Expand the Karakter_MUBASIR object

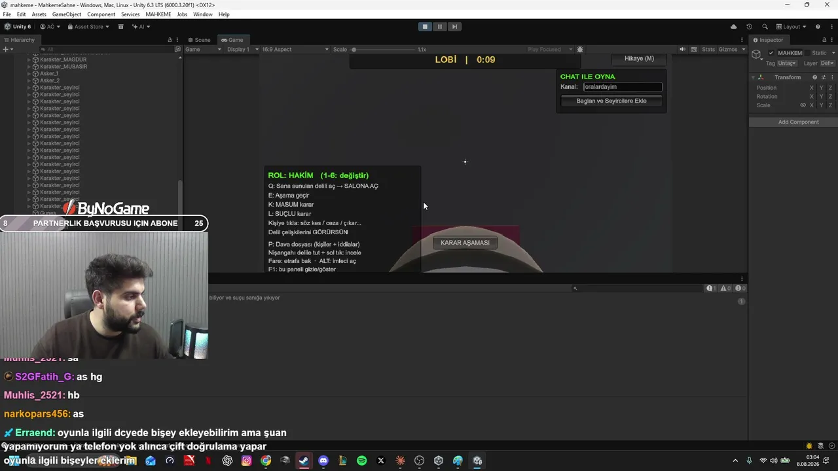(x=29, y=67)
